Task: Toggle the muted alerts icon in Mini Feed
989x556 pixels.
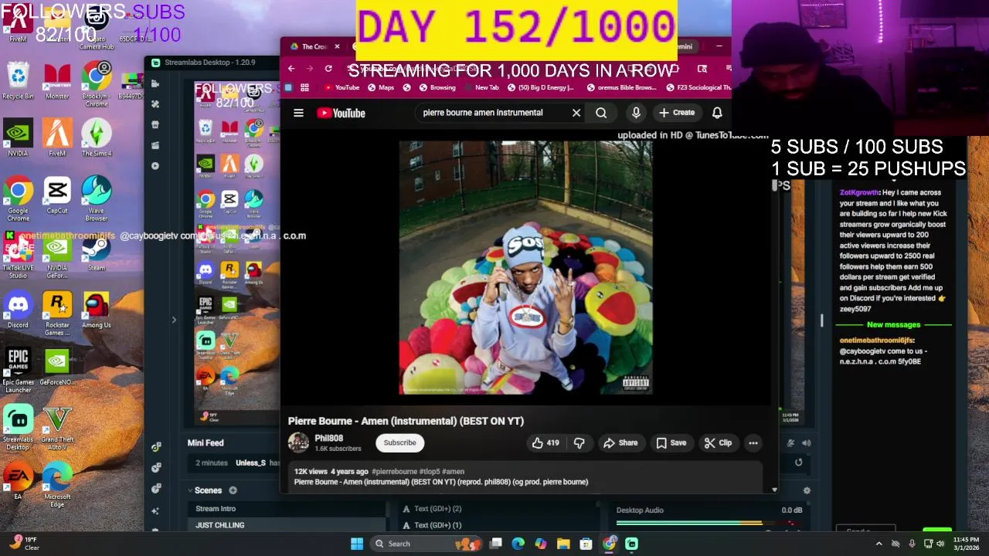Action: pos(790,443)
